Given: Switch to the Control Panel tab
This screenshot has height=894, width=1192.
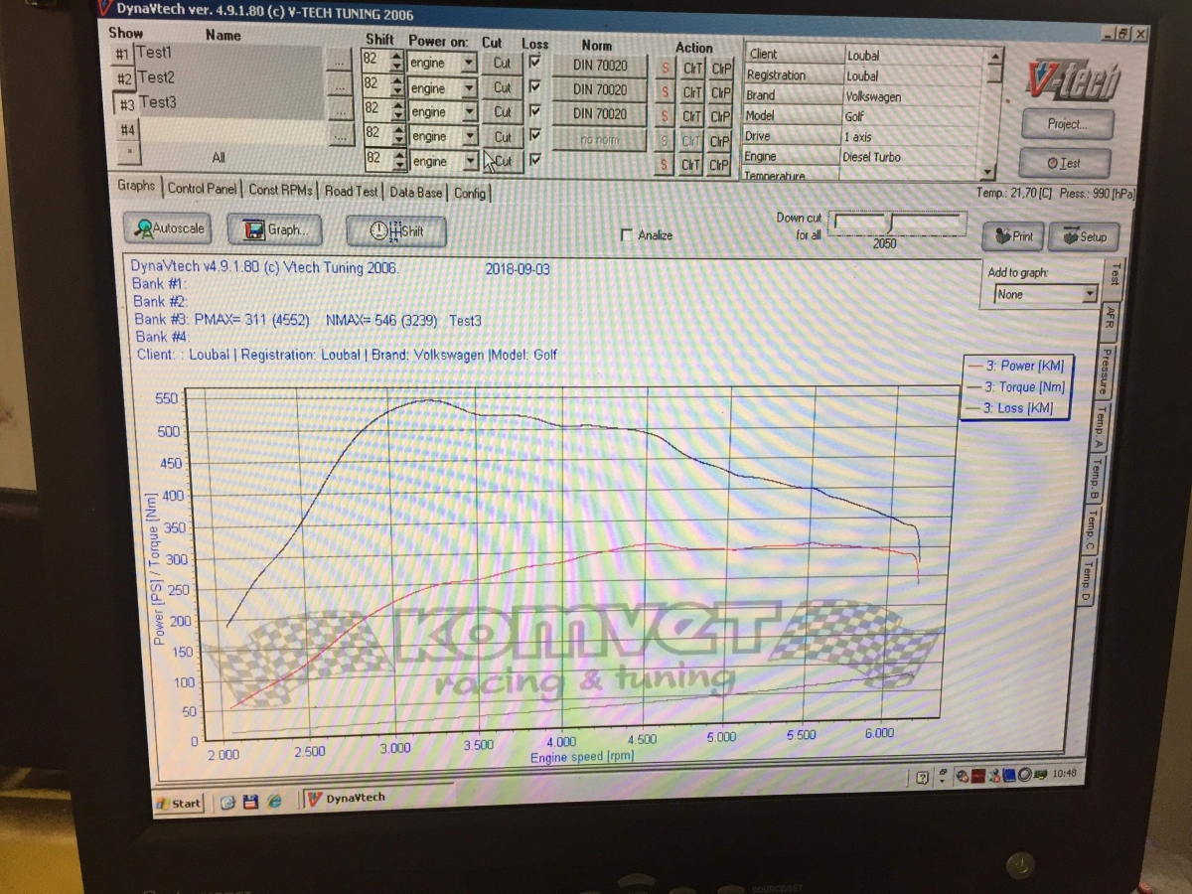Looking at the screenshot, I should (x=202, y=189).
